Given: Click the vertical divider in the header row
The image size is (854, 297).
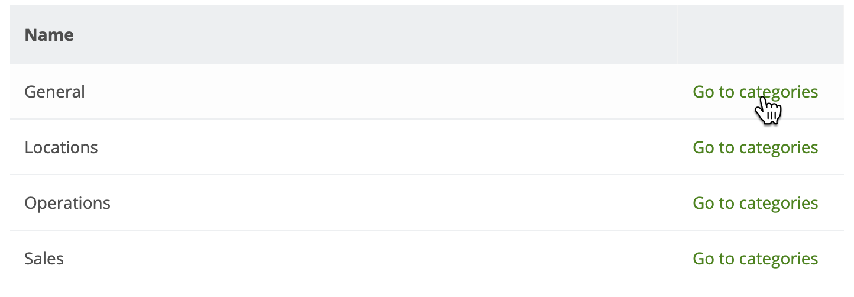Looking at the screenshot, I should pyautogui.click(x=678, y=35).
